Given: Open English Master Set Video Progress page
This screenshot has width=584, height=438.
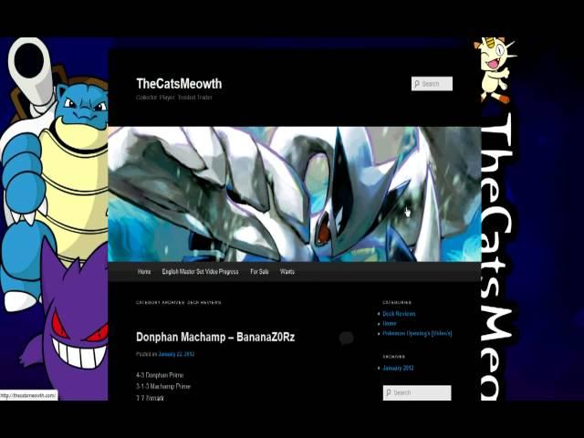Looking at the screenshot, I should [200, 272].
